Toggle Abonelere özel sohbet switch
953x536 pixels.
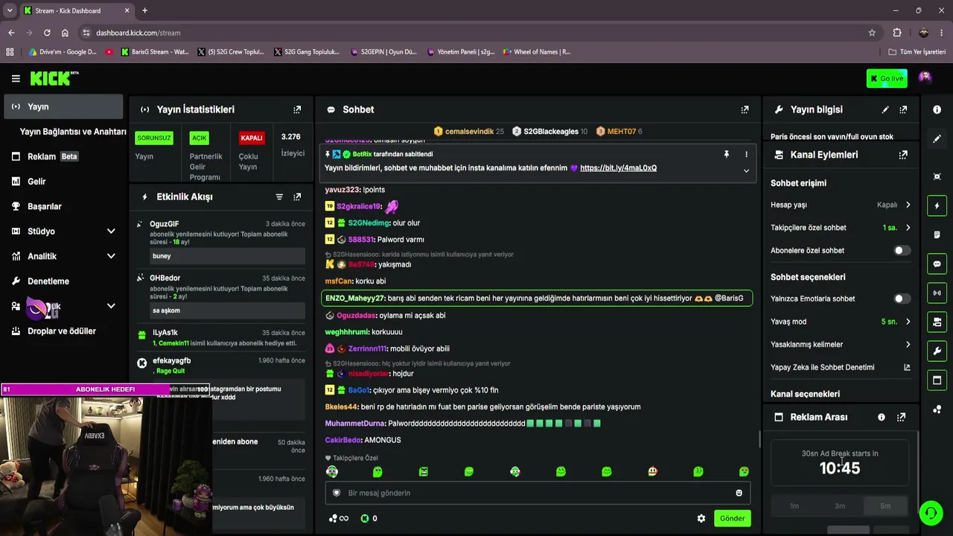tap(902, 251)
